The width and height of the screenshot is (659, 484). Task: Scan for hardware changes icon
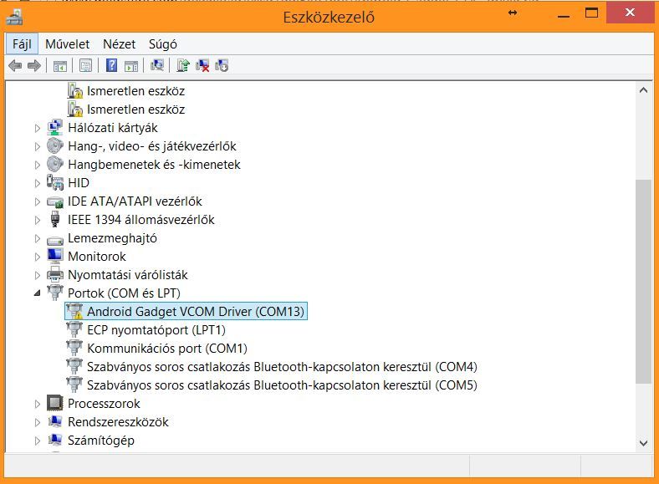click(157, 65)
